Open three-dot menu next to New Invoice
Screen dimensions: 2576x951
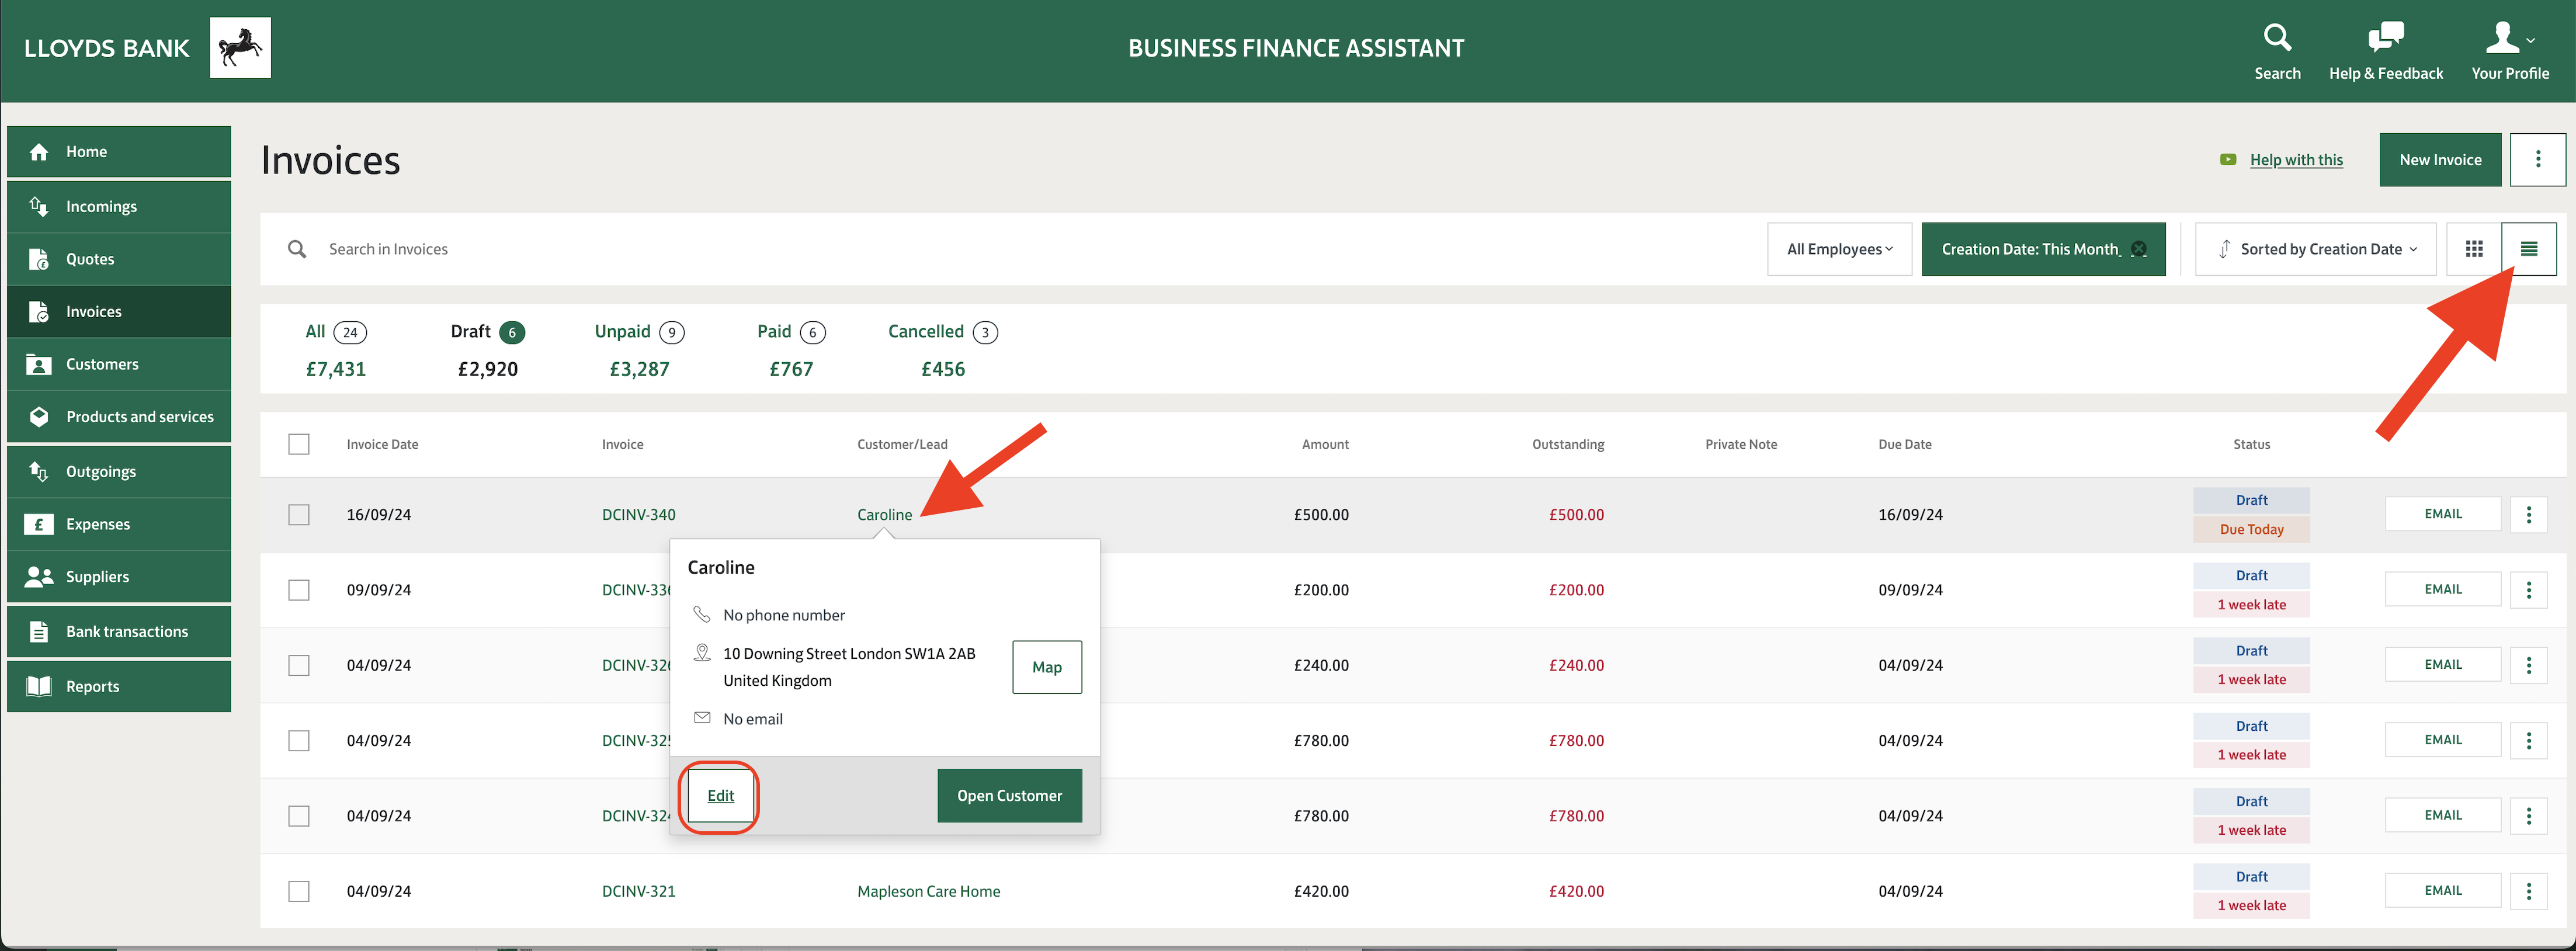click(x=2537, y=160)
